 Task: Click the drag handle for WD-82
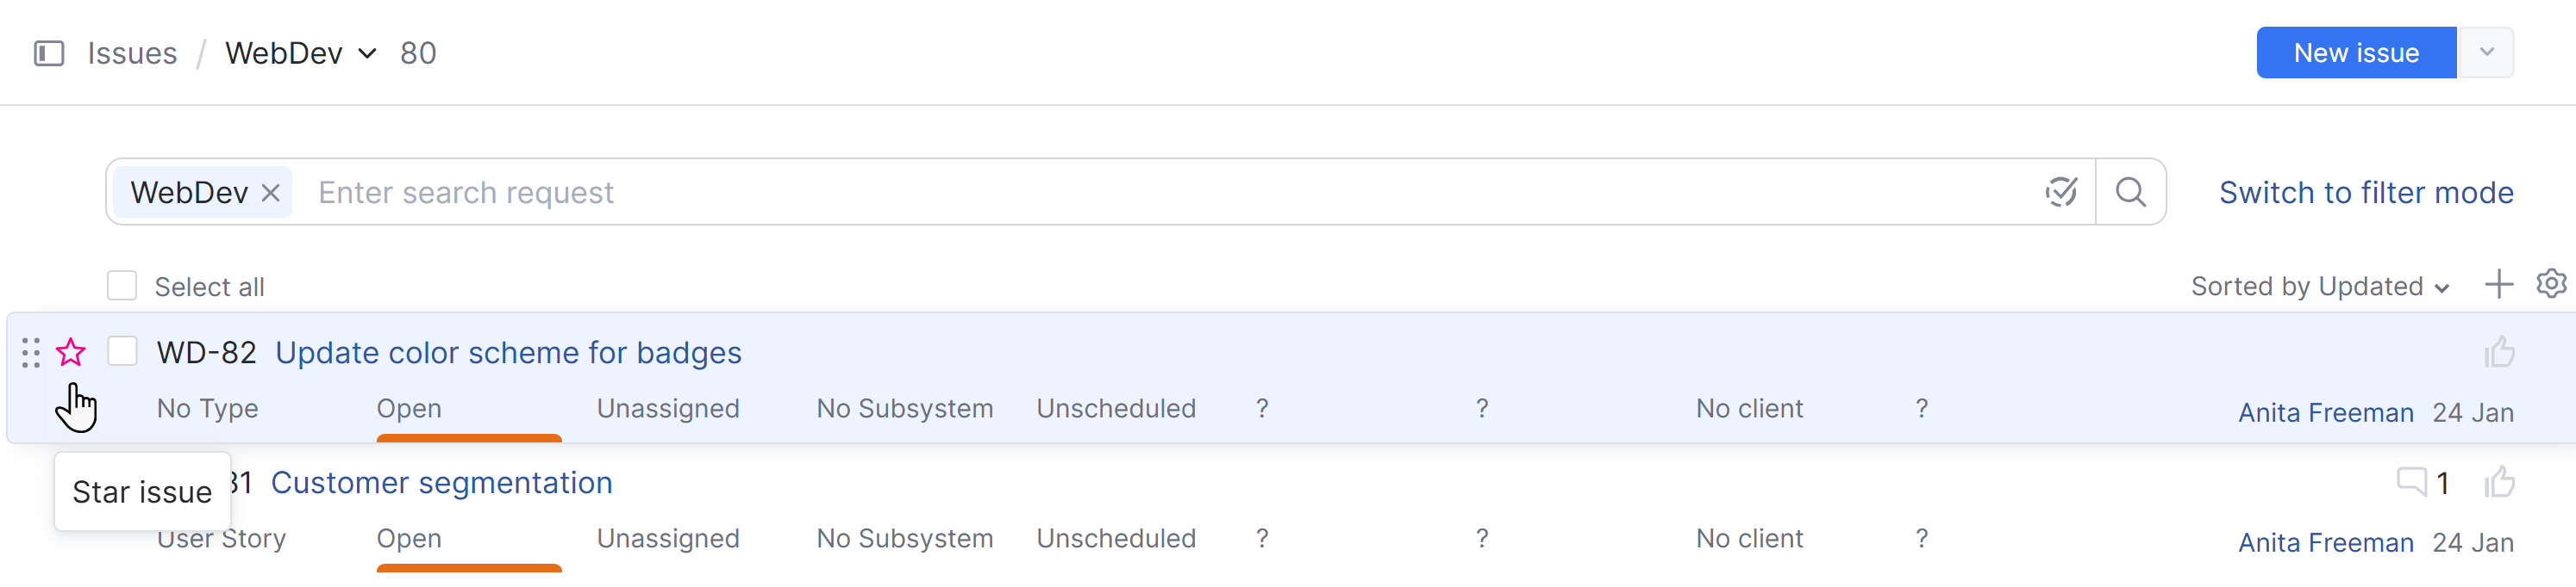coord(30,352)
